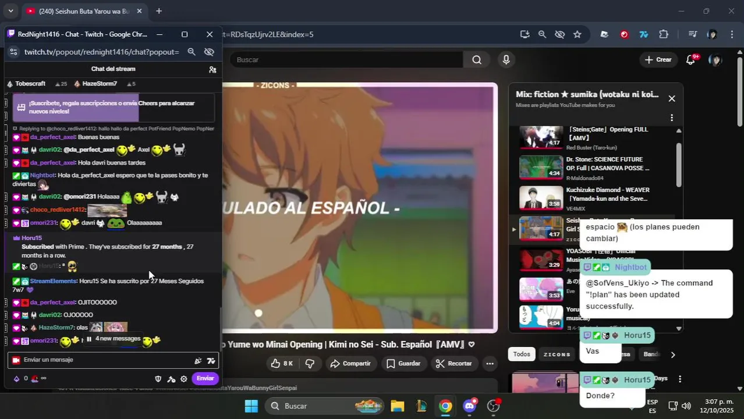This screenshot has height=419, width=744.
Task: Open the media controls icon in Chrome toolbar
Action: pyautogui.click(x=692, y=34)
